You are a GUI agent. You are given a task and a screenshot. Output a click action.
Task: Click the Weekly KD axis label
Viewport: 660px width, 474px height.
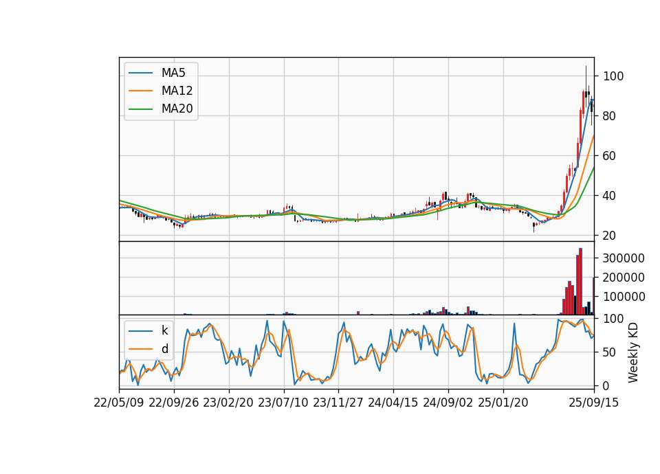point(633,352)
